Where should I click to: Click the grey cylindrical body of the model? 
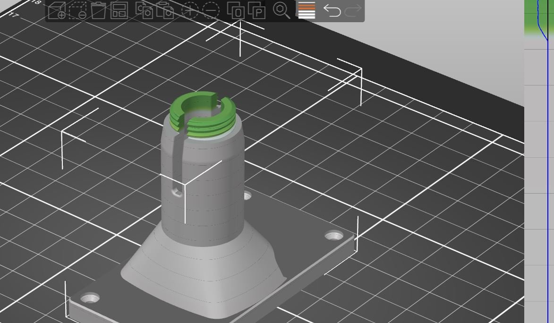213,189
